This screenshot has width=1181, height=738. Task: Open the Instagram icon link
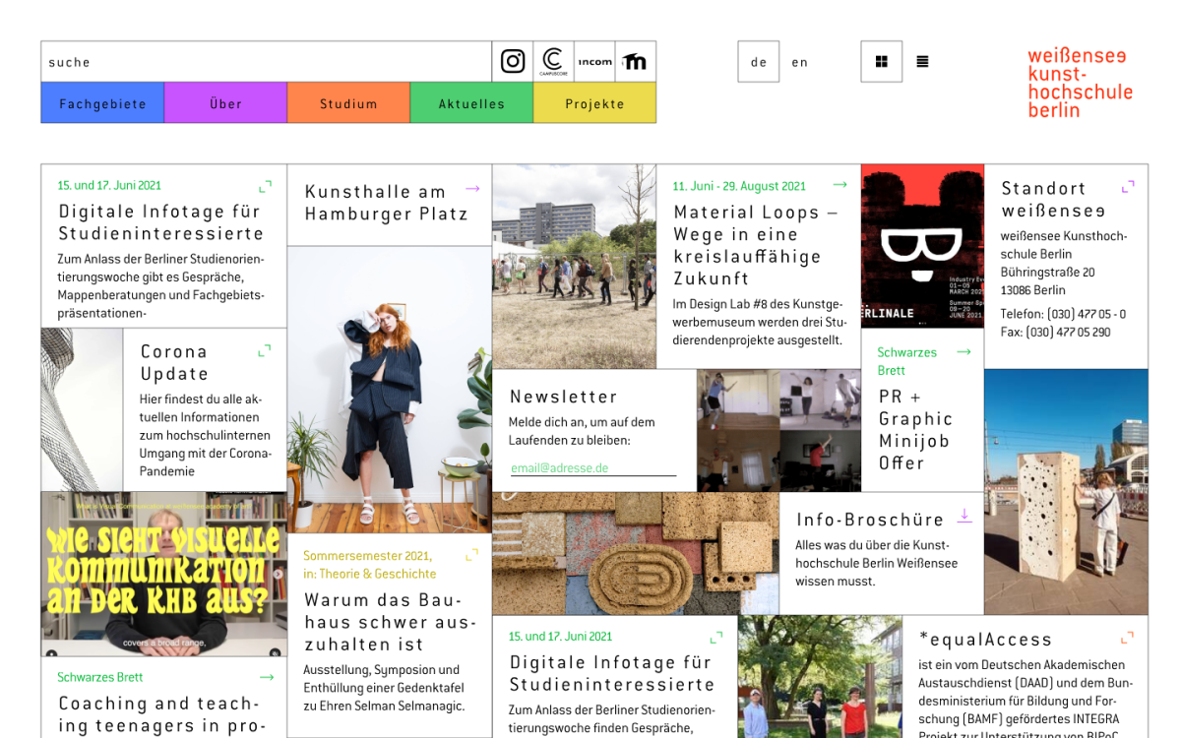point(513,61)
